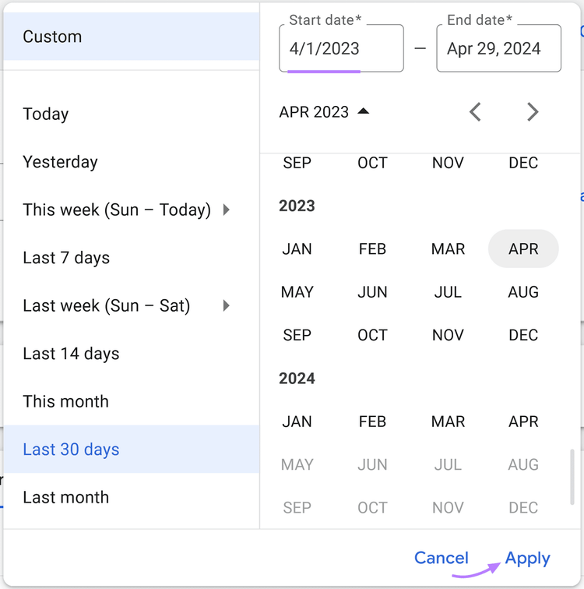584x589 pixels.
Task: Select SEP under 2023
Action: [297, 335]
